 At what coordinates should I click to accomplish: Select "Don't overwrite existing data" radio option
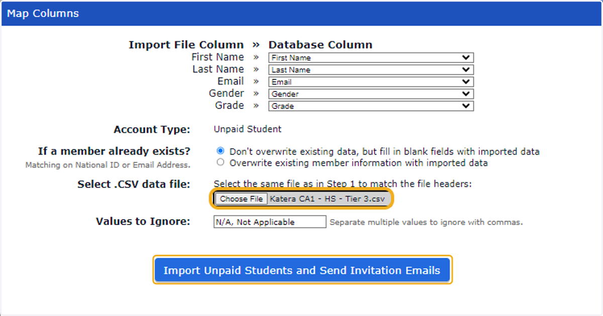[x=220, y=151]
